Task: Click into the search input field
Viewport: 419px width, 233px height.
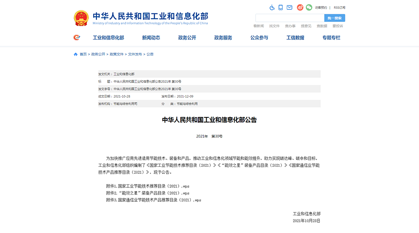Action: pos(289,18)
